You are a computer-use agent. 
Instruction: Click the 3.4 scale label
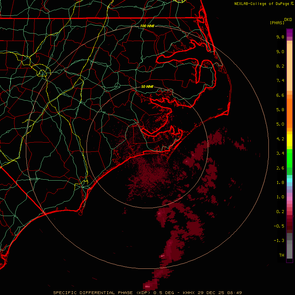(280, 153)
